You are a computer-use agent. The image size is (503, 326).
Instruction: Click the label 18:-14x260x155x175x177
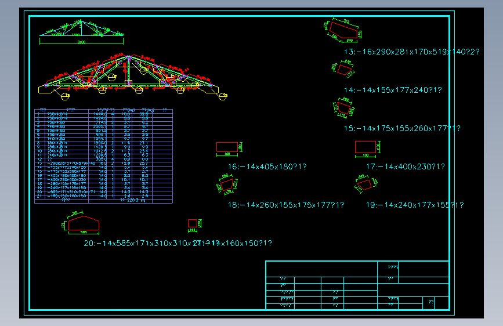pyautogui.click(x=286, y=205)
